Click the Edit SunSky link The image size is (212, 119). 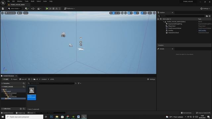tap(202, 30)
